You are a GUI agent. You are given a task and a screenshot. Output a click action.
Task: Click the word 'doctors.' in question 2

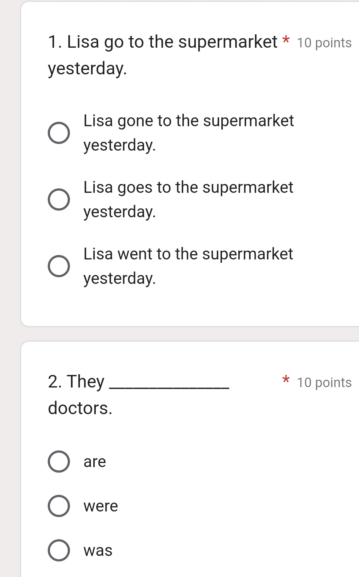pos(80,408)
